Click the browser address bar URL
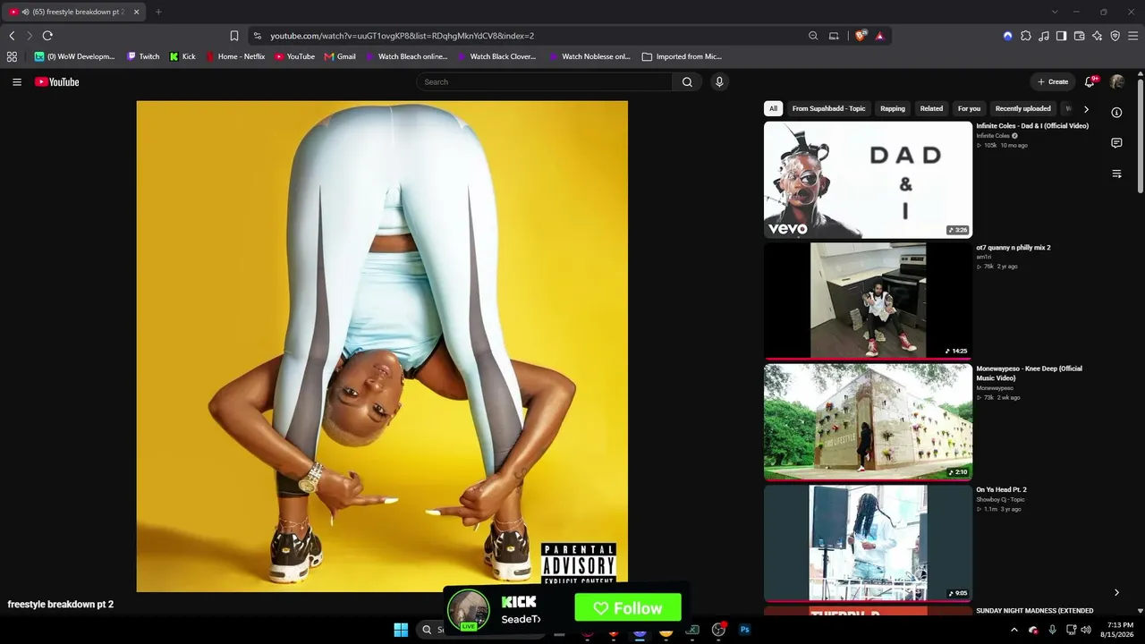Image resolution: width=1145 pixels, height=644 pixels. tap(403, 36)
